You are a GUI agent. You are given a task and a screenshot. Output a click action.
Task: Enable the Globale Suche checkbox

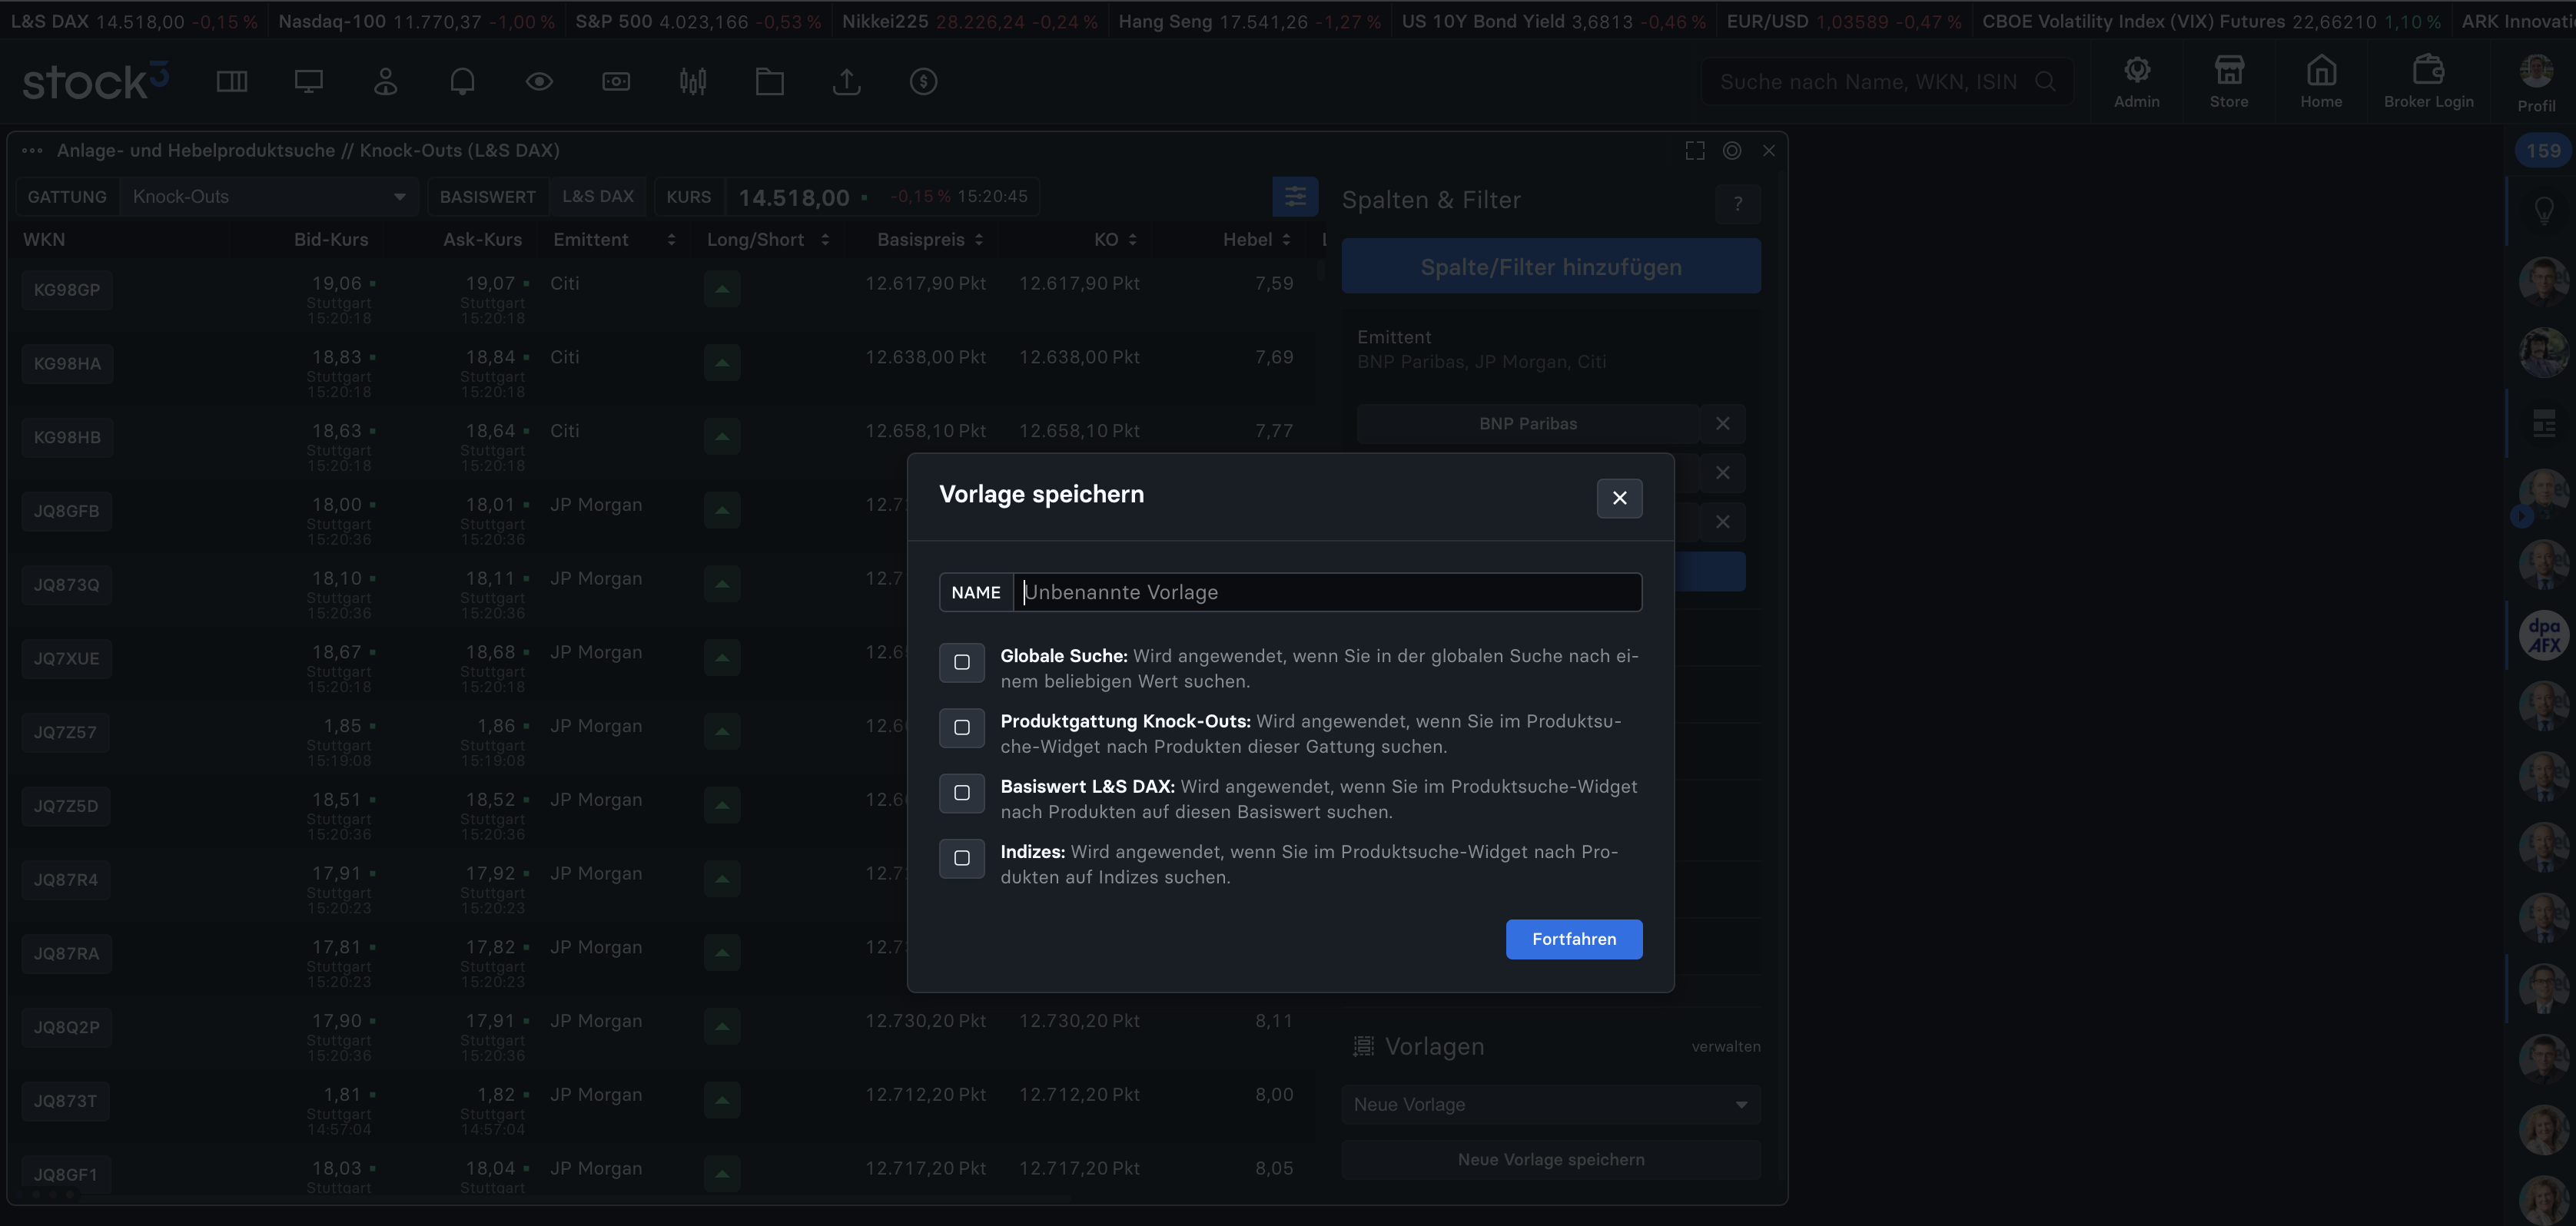961,662
